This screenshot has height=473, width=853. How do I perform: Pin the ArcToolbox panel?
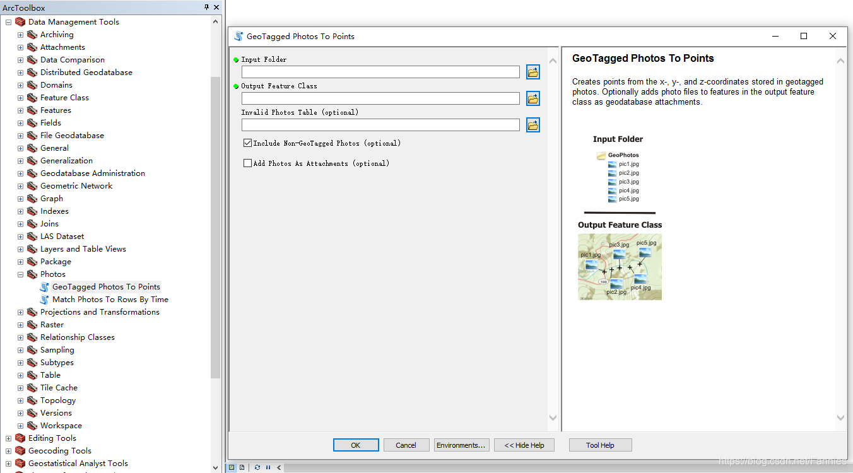click(x=207, y=7)
